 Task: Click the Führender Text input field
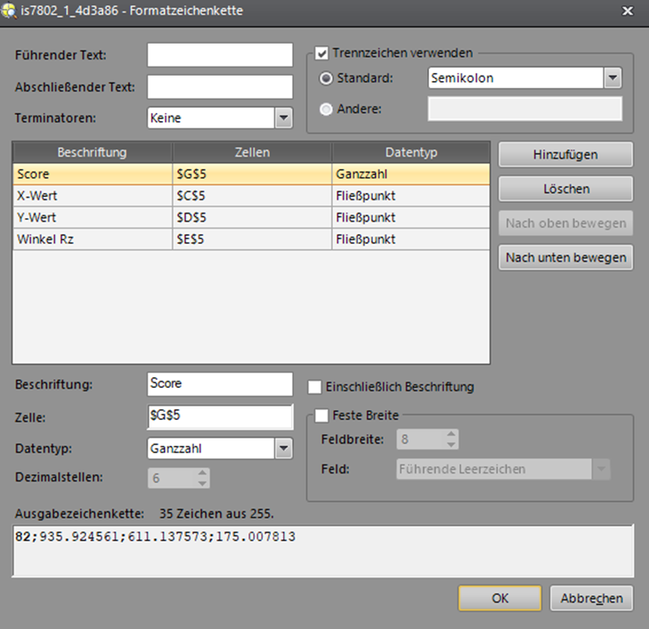point(220,55)
